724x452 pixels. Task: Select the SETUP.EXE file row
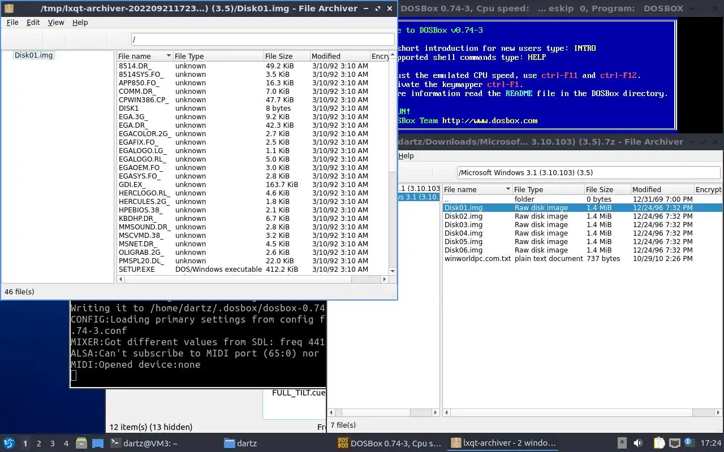point(252,270)
